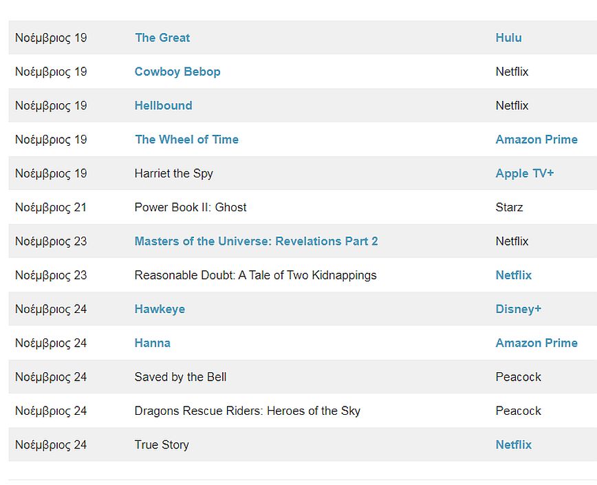Visit the Disney+ network link
The width and height of the screenshot is (597, 485).
pos(518,310)
